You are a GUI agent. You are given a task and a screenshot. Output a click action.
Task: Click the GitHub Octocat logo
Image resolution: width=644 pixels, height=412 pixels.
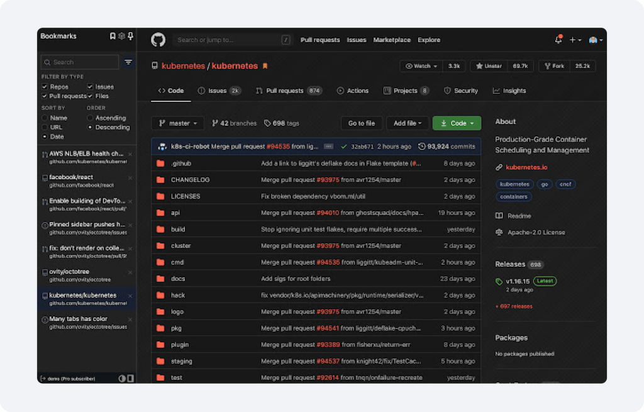(158, 40)
